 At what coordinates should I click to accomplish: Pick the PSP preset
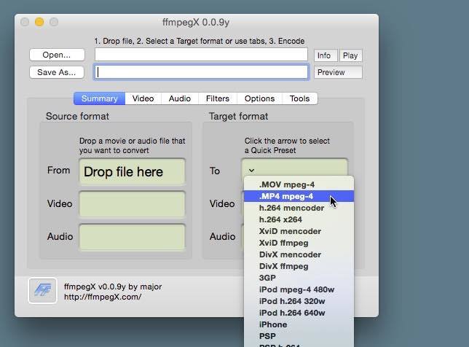tap(299, 337)
